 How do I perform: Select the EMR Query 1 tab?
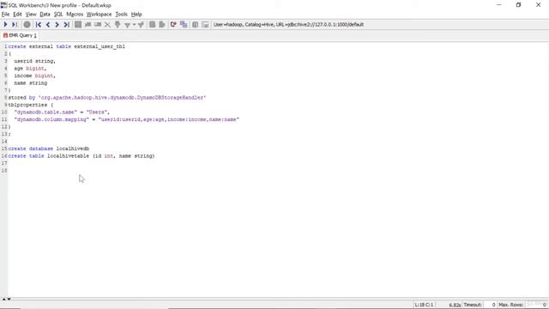[x=20, y=35]
